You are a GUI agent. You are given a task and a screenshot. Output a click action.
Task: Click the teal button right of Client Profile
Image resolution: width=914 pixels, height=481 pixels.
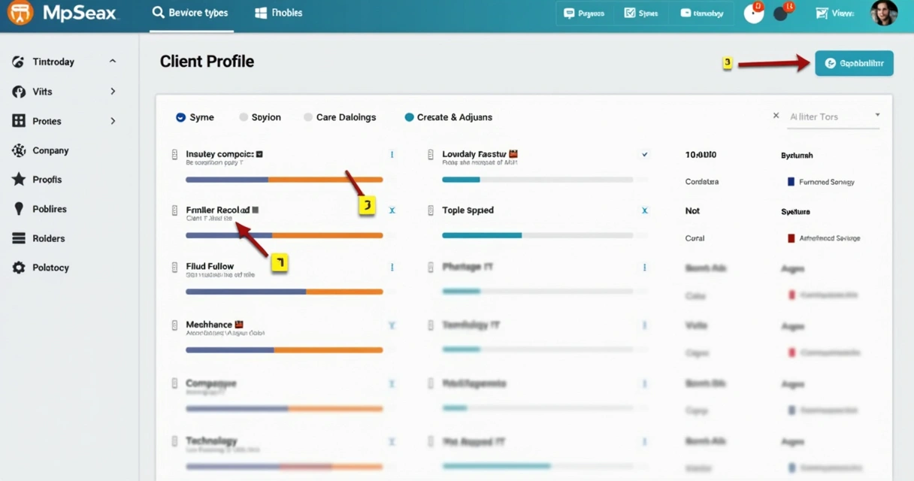click(854, 64)
